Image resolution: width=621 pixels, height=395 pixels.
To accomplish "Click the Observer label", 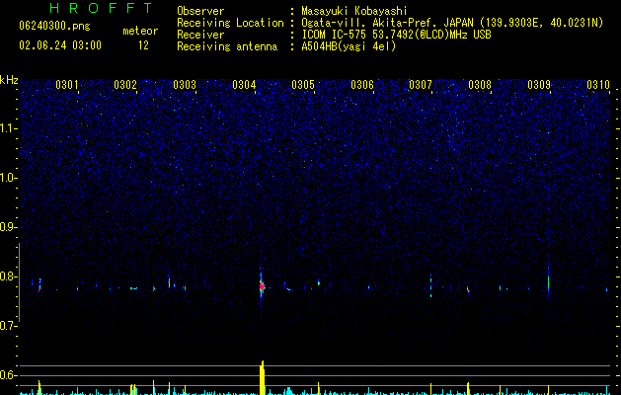I will point(200,11).
